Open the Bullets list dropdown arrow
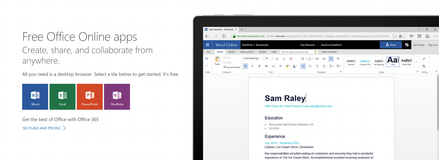The height and width of the screenshot is (160, 439). [306, 59]
